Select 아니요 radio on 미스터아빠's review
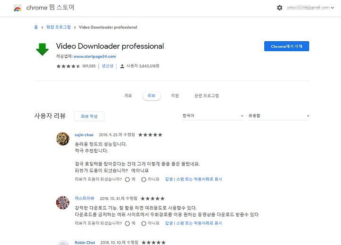The width and height of the screenshot is (341, 245). tap(144, 224)
